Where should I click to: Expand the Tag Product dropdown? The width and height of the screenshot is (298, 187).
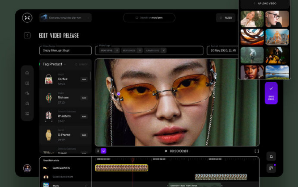coord(65,64)
